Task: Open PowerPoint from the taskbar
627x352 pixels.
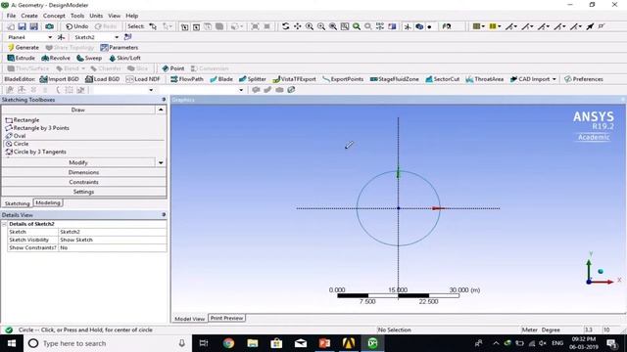Action: coord(324,343)
